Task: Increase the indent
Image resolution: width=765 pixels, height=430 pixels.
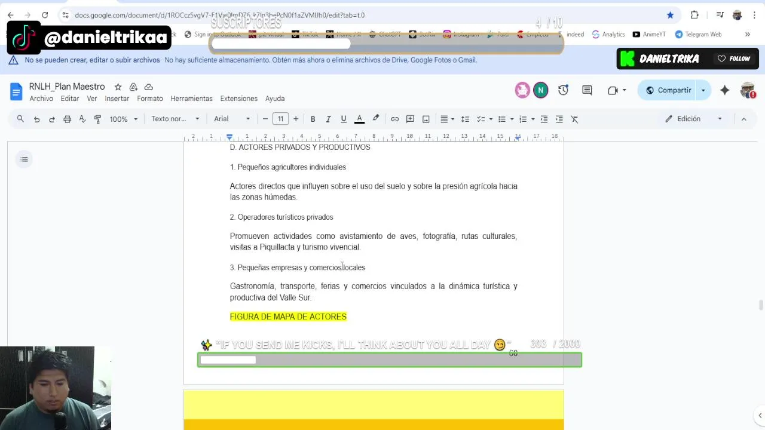Action: tap(559, 119)
